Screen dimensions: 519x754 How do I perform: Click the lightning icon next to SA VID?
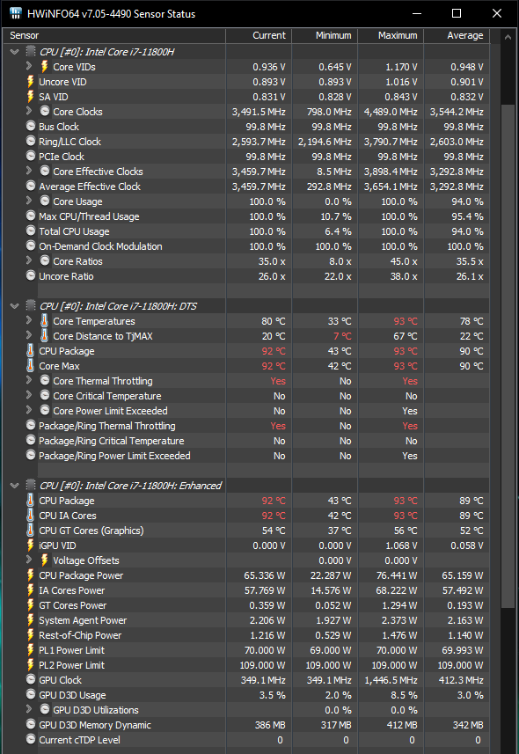(x=30, y=96)
